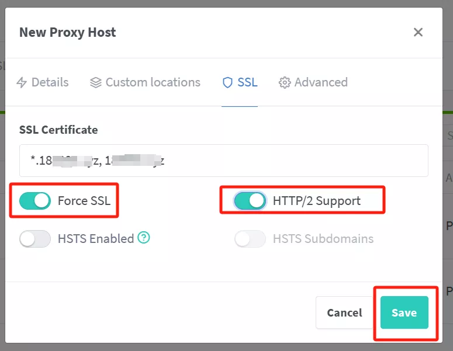
Task: Click the HSTS Enabled label text
Action: click(95, 238)
